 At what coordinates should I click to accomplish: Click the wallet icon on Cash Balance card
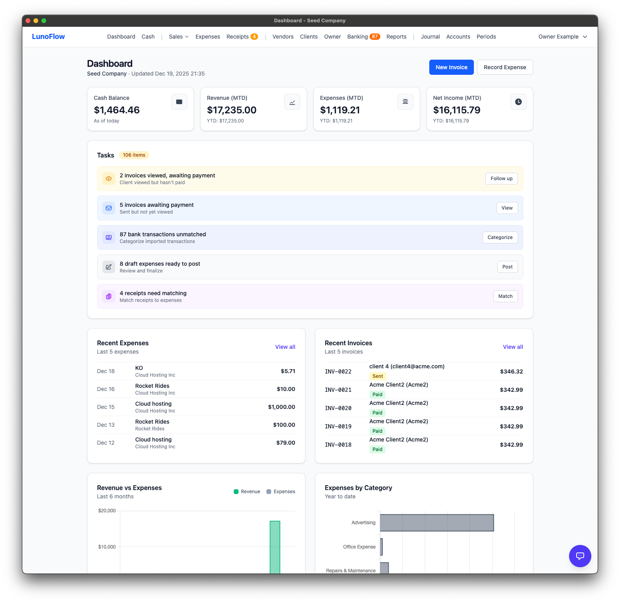tap(179, 102)
